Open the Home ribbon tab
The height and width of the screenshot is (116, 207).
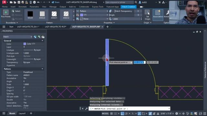tap(5, 7)
